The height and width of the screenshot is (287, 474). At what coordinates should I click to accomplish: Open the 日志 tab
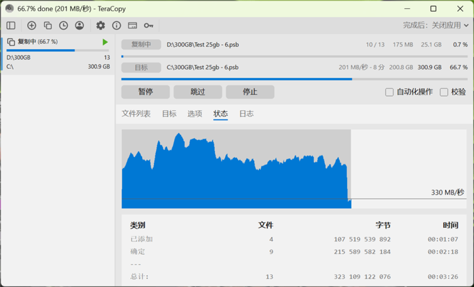tap(246, 114)
